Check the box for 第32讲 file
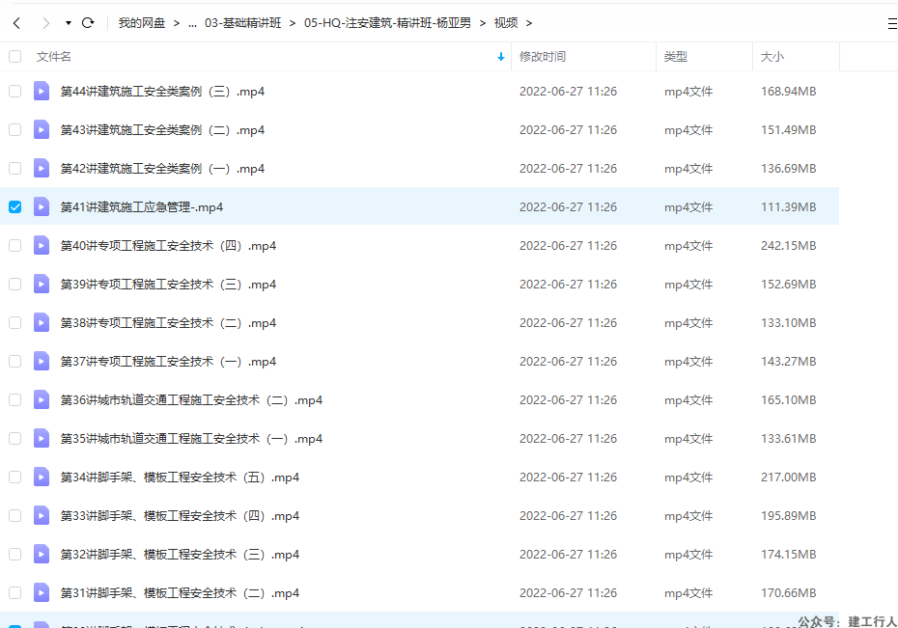 tap(14, 555)
